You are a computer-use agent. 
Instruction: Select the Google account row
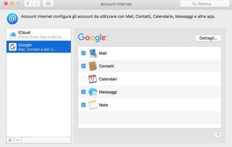tap(39, 47)
